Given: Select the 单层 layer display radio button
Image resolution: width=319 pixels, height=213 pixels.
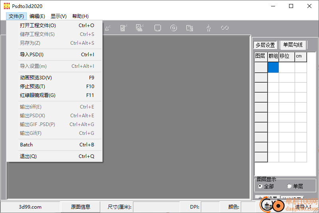Looking at the screenshot, I should point(289,186).
